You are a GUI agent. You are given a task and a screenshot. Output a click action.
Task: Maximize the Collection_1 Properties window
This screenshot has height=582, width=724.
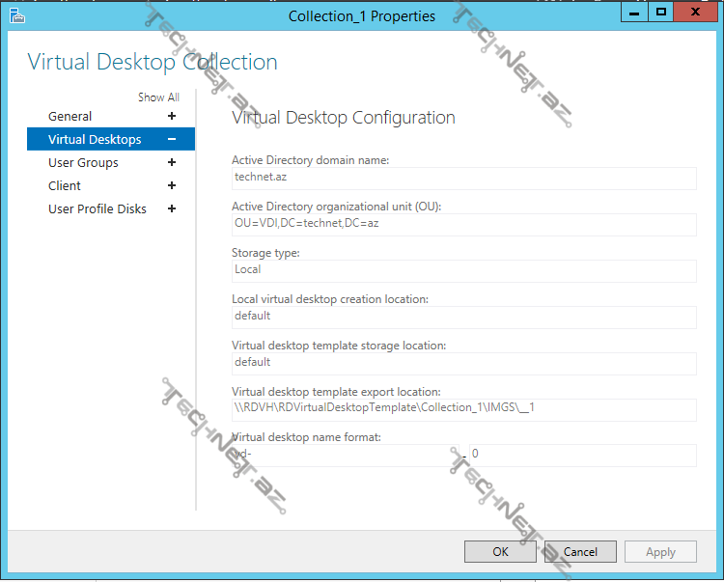coord(661,12)
